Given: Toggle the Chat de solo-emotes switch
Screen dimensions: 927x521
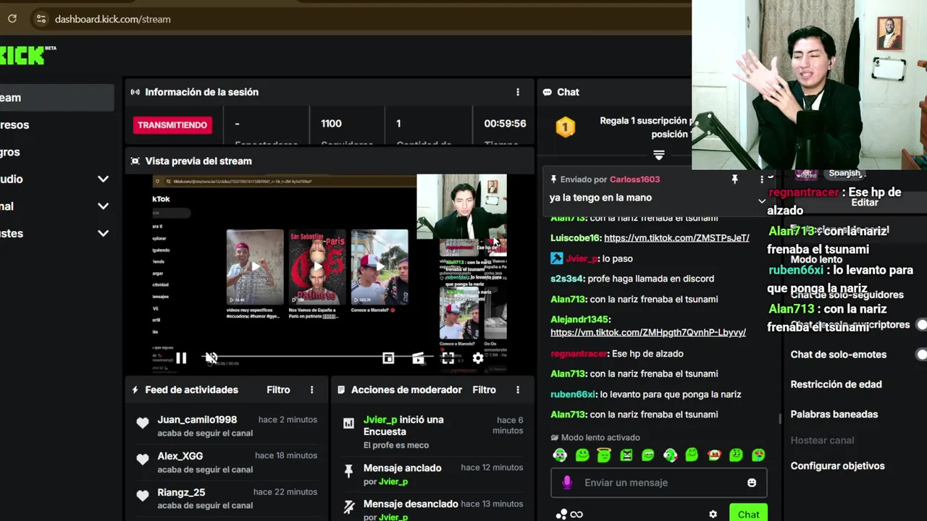Looking at the screenshot, I should pyautogui.click(x=920, y=355).
